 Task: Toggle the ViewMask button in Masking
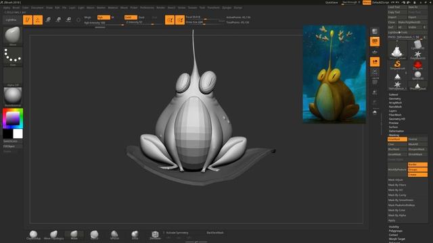point(397,140)
